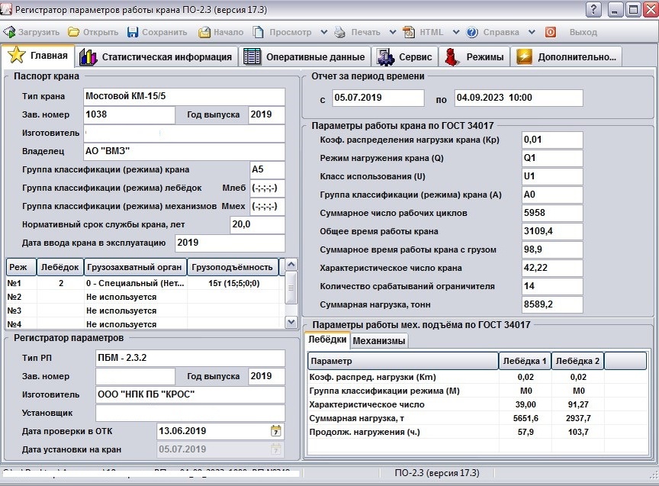Select row №1 in crane modes table

(x=146, y=283)
